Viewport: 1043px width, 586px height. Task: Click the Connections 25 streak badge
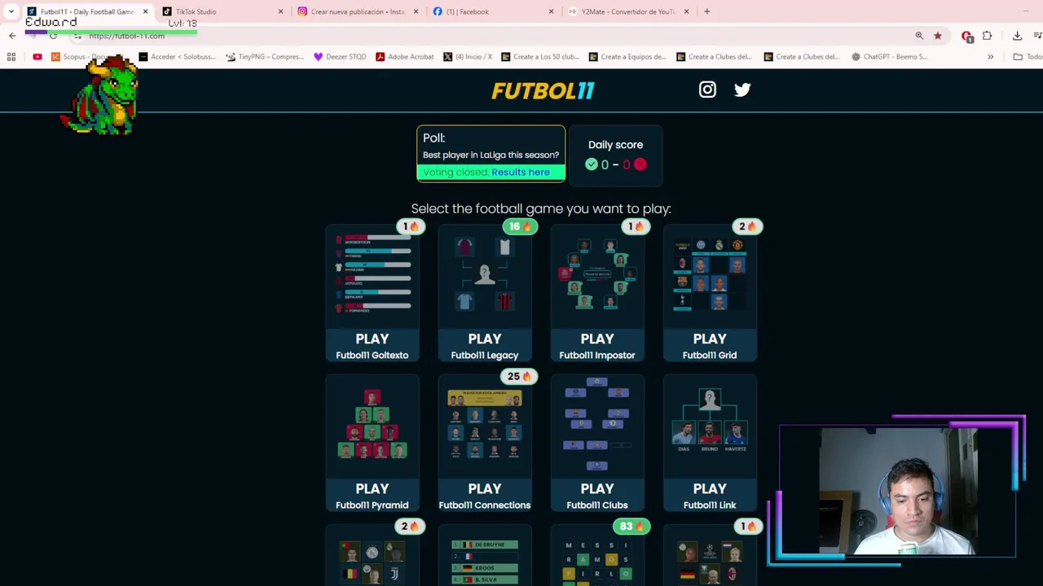[x=520, y=376]
